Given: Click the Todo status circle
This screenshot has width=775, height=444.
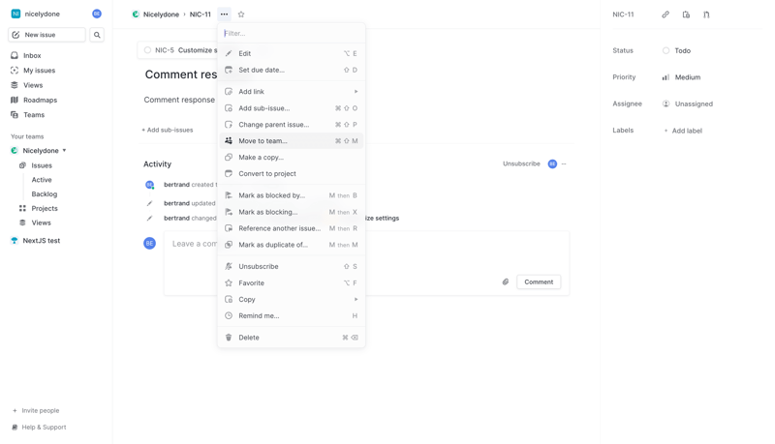Looking at the screenshot, I should pos(666,50).
